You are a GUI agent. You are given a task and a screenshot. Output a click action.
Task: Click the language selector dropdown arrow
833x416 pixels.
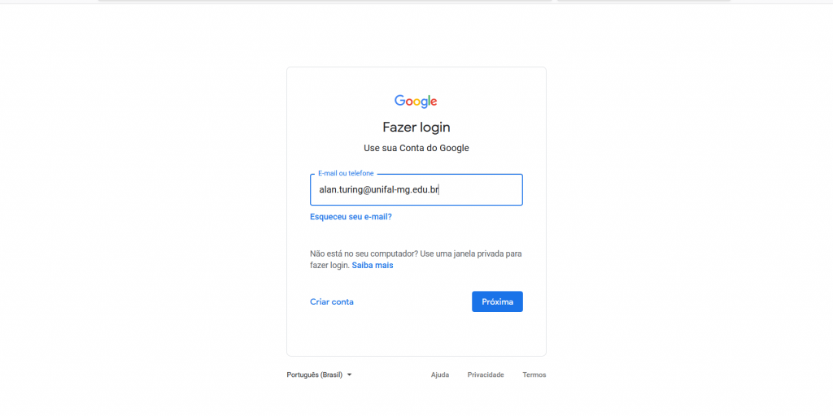coord(349,375)
